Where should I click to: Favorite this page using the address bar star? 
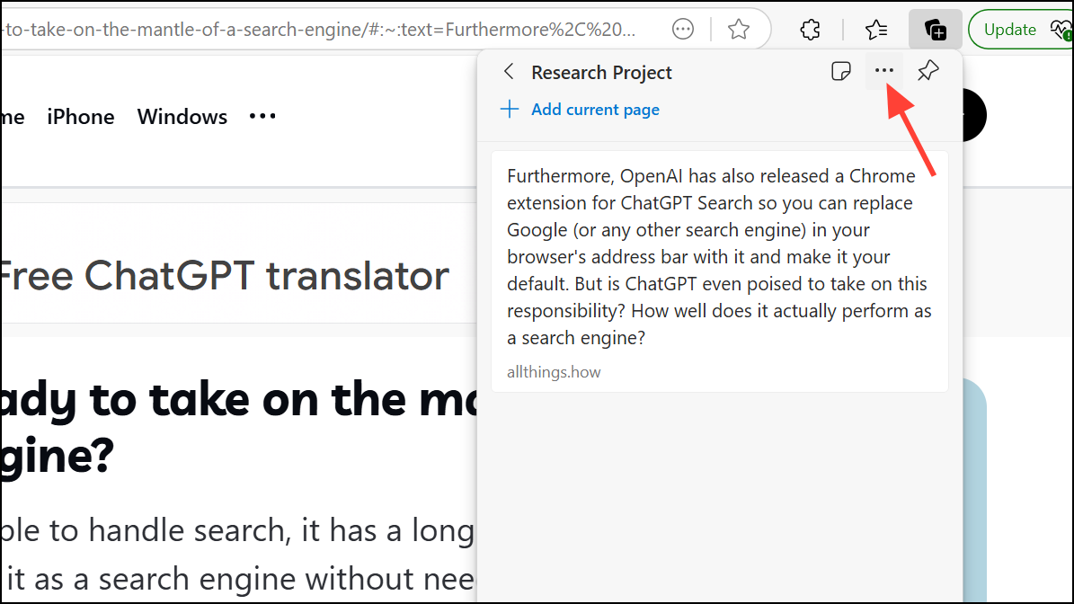(739, 29)
